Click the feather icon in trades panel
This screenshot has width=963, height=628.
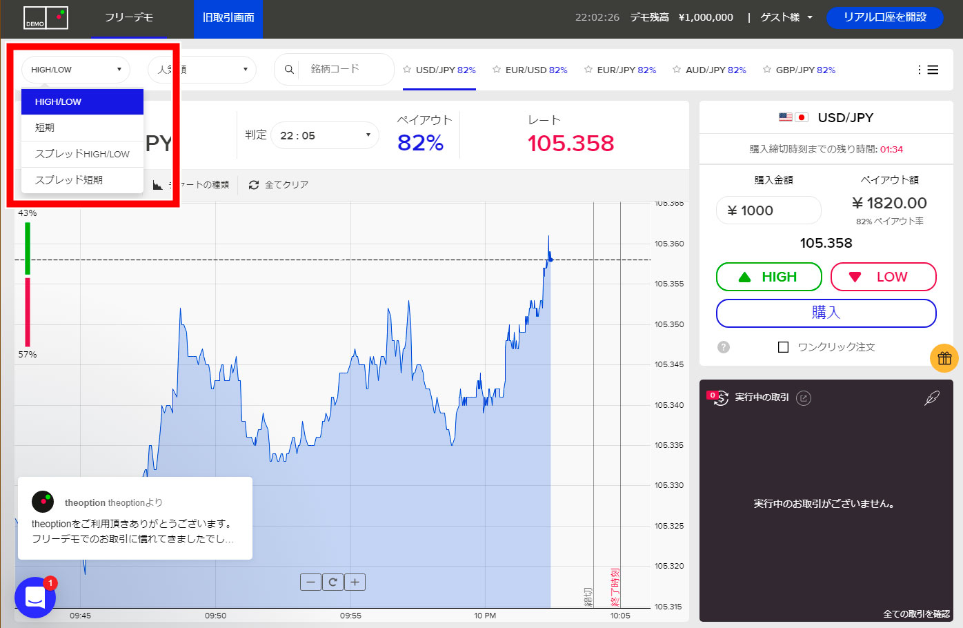pyautogui.click(x=932, y=398)
